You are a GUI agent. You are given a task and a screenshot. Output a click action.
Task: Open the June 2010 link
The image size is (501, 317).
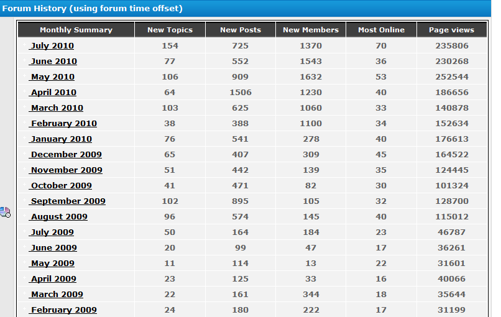tap(53, 62)
